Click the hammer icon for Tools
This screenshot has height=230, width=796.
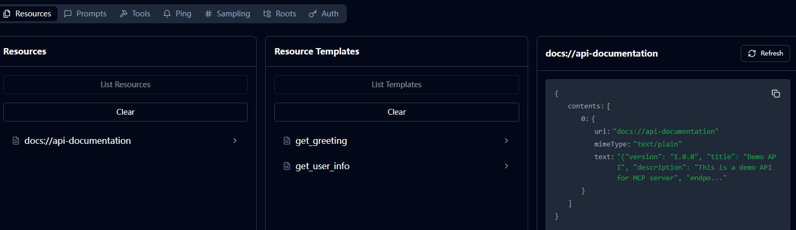(x=124, y=14)
